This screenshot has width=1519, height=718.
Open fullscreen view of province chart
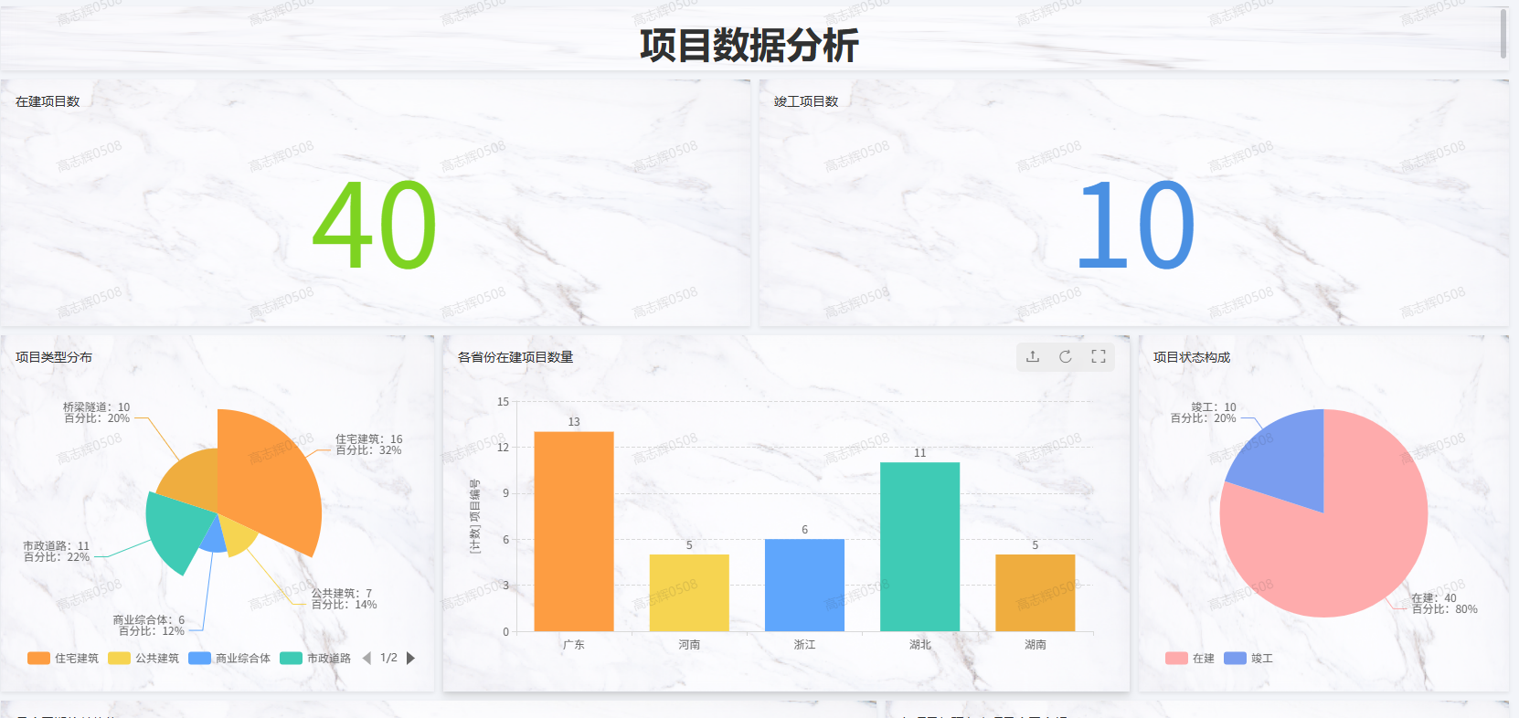(x=1099, y=357)
